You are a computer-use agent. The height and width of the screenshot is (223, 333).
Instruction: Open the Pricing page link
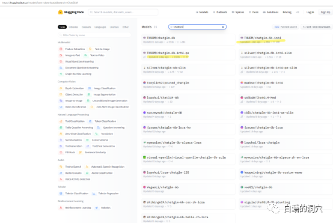click(287, 12)
